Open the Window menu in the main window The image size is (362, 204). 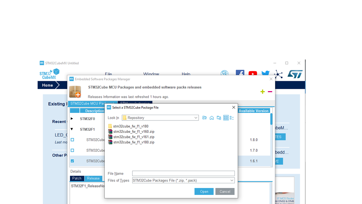coord(151,74)
